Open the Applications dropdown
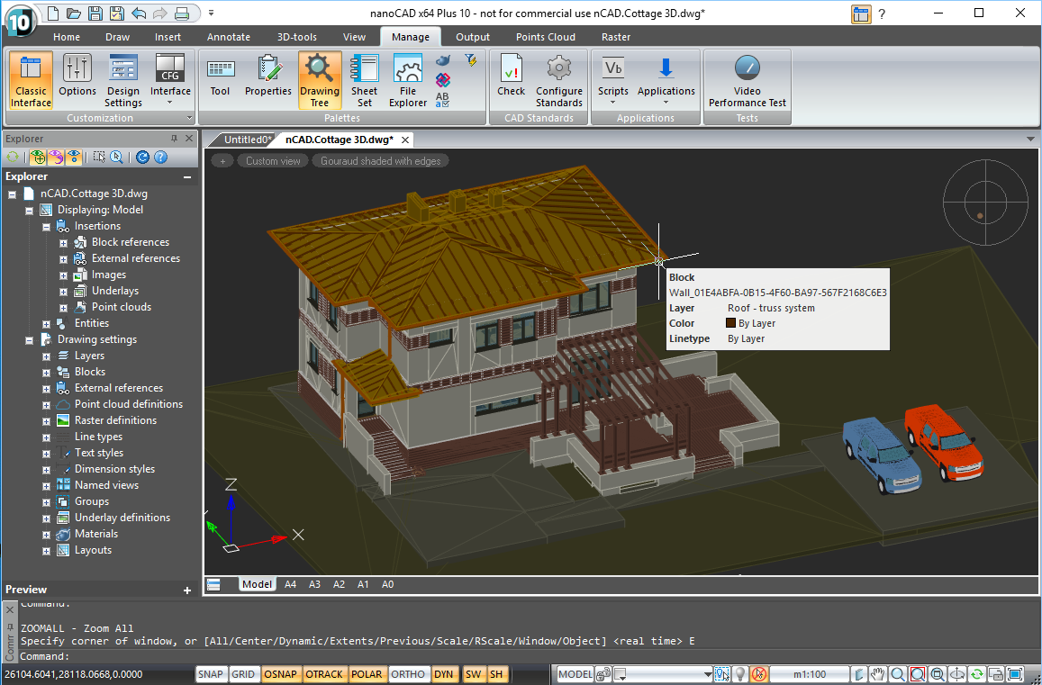The width and height of the screenshot is (1042, 685). [666, 92]
